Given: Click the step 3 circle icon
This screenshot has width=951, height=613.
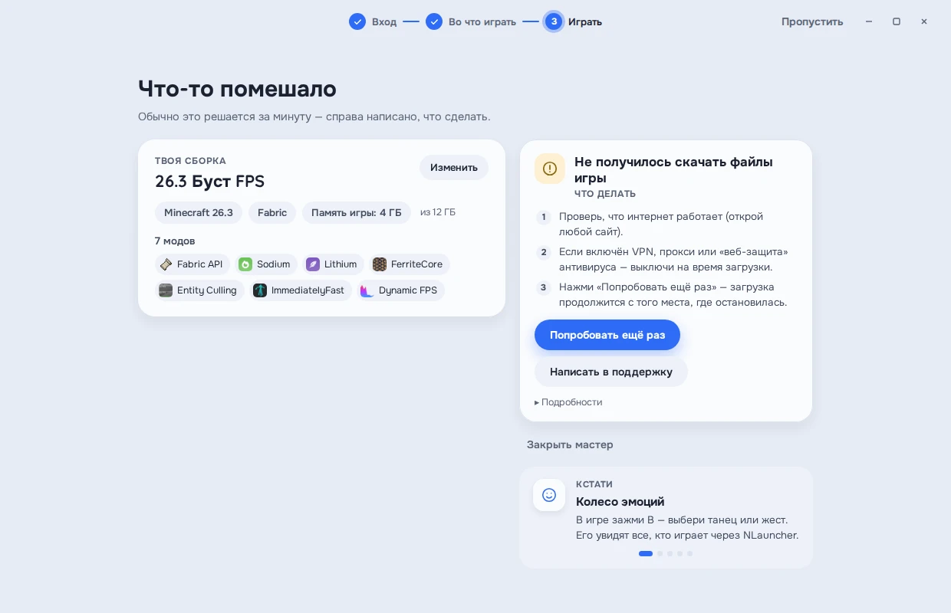Looking at the screenshot, I should tap(554, 21).
